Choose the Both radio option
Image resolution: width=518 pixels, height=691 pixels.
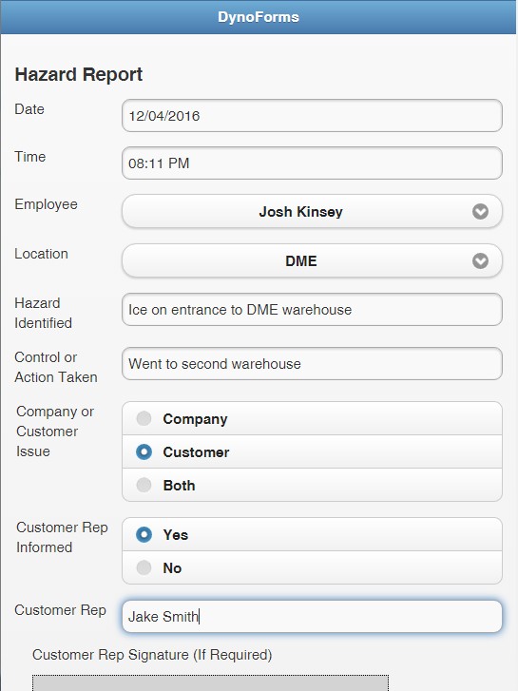click(312, 485)
